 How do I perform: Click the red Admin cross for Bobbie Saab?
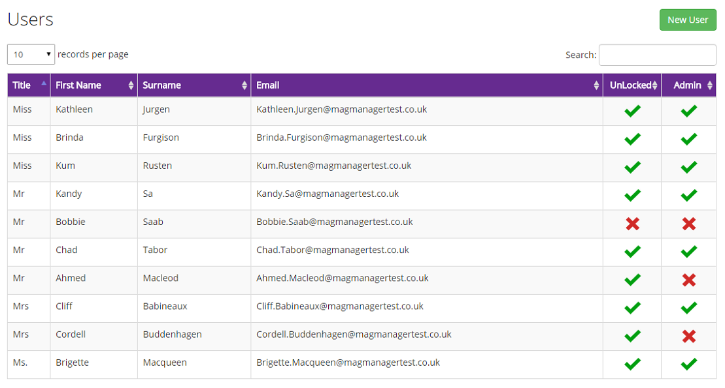[x=688, y=224]
